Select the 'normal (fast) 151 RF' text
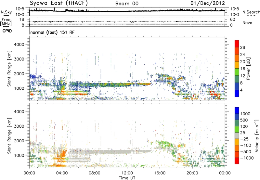This screenshot has height=180, width=260. pos(52,32)
